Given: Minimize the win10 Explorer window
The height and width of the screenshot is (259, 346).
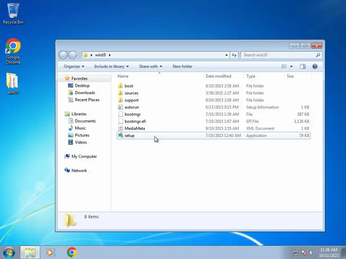Looking at the screenshot, I should [294, 46].
